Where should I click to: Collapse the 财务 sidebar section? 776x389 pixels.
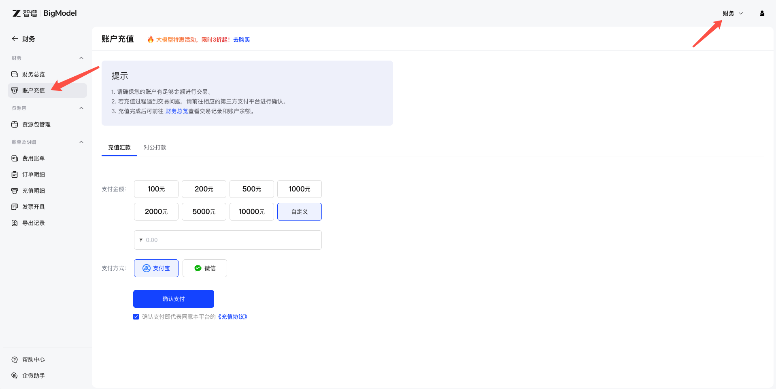[81, 58]
